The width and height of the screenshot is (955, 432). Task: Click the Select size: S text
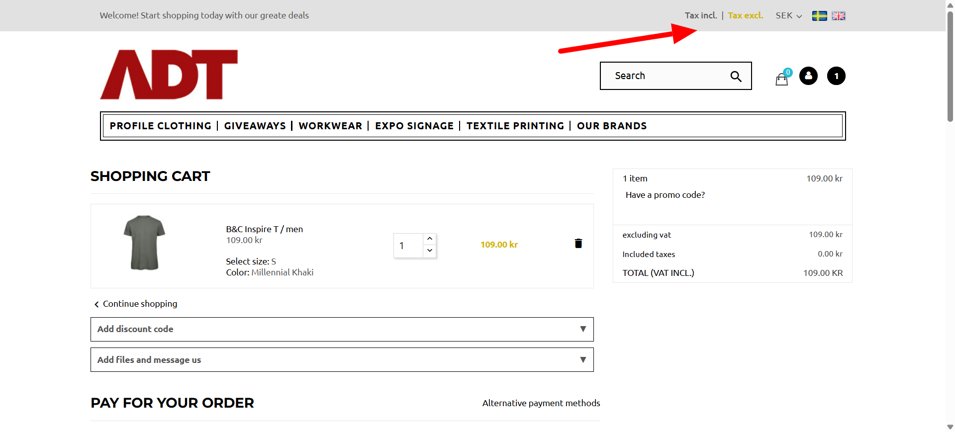pos(251,261)
